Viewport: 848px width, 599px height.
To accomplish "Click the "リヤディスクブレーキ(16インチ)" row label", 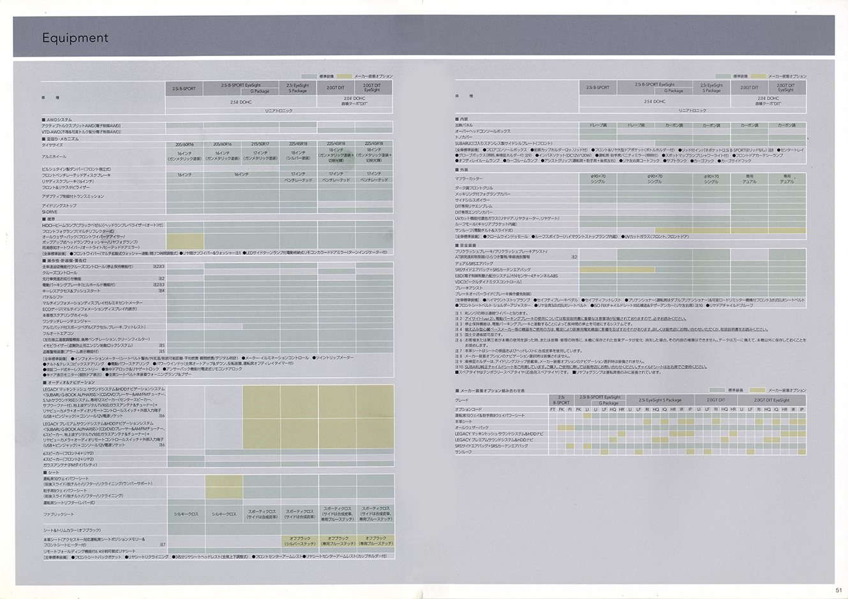I will click(x=68, y=182).
